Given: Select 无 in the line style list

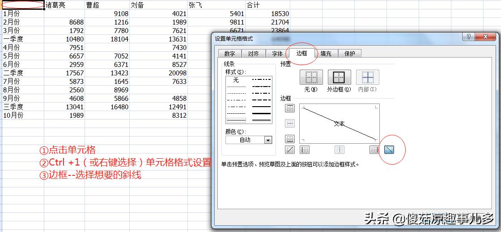Looking at the screenshot, I should (x=236, y=80).
